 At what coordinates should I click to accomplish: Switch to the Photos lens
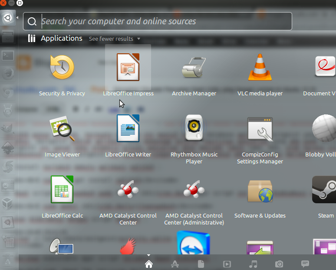tap(279, 264)
